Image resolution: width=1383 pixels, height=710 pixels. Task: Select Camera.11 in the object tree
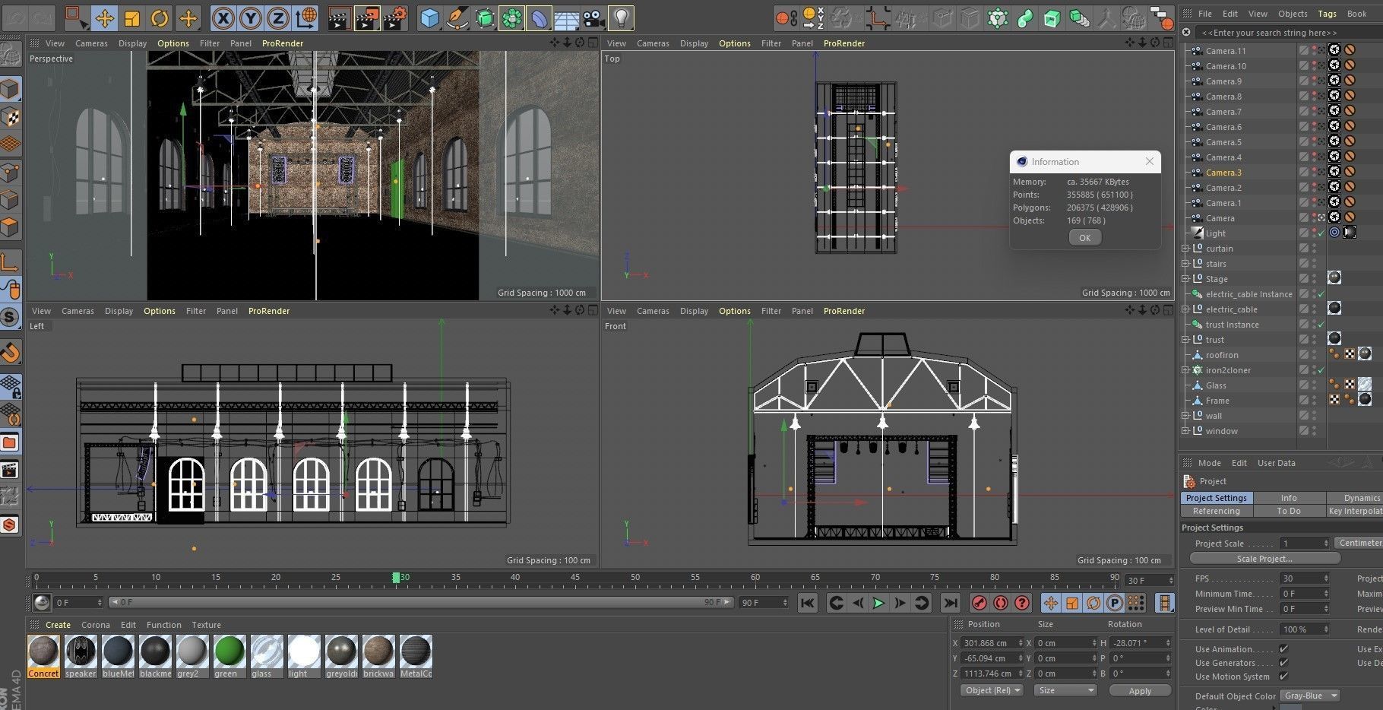tap(1225, 51)
